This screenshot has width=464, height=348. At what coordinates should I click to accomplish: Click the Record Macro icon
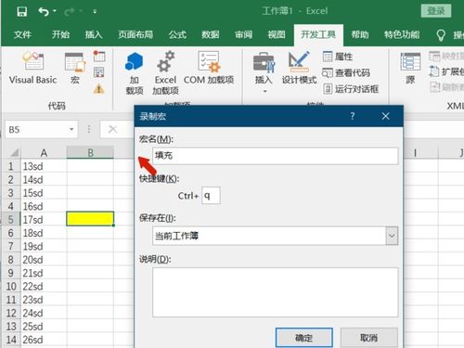pyautogui.click(x=99, y=56)
